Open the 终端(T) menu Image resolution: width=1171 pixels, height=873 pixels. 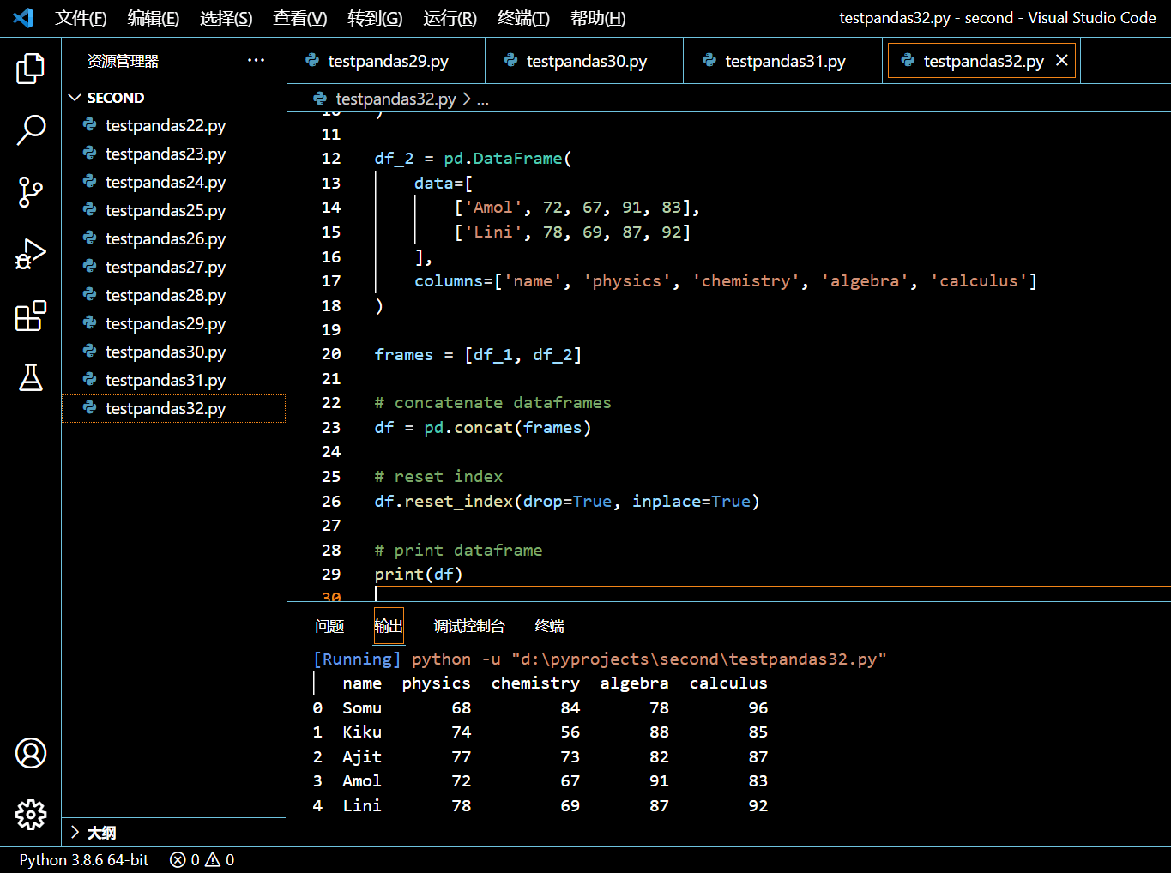tap(523, 18)
